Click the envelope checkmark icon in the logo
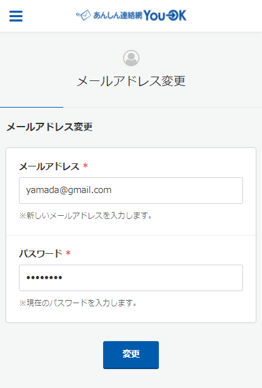The image size is (262, 388). click(x=84, y=15)
